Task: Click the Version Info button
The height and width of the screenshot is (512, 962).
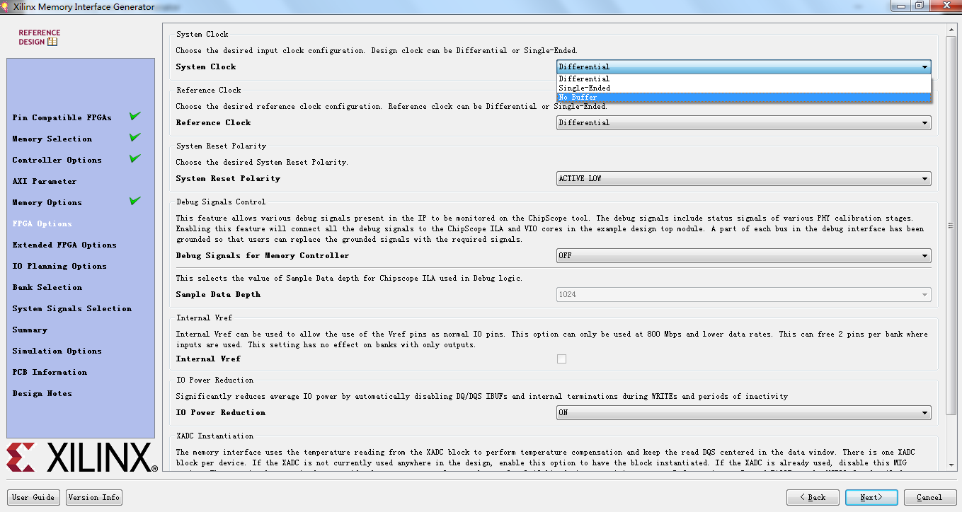Action: (94, 497)
